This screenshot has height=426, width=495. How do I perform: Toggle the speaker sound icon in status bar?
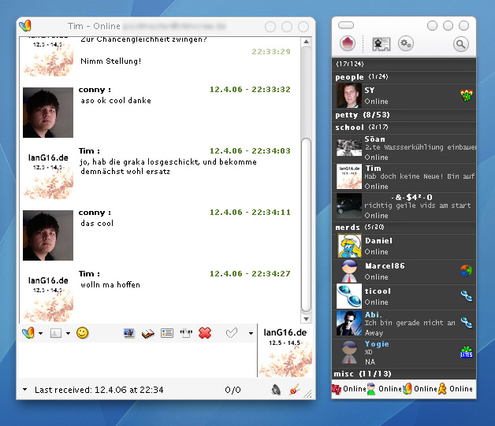pyautogui.click(x=276, y=389)
